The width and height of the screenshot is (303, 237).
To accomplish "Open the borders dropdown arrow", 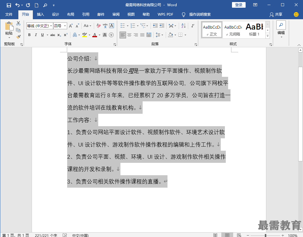I will (185, 35).
